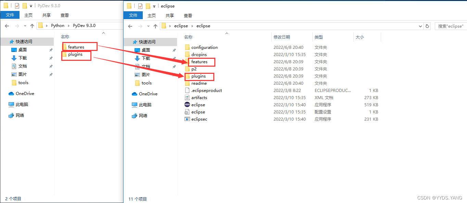
Task: Switch to 查看 tab in PyDev window
Action: tap(65, 15)
